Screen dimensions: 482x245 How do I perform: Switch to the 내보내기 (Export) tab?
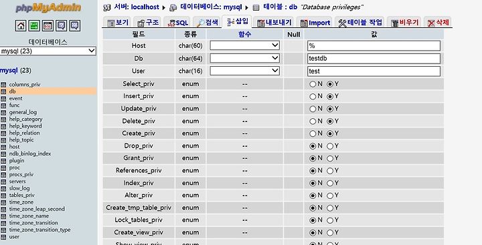[x=274, y=23]
